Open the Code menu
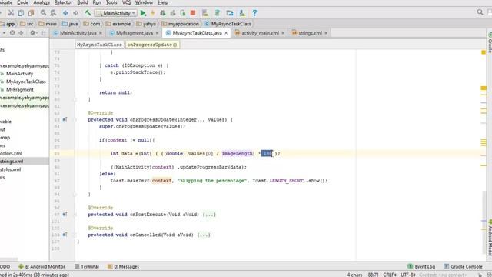 tap(22, 2)
